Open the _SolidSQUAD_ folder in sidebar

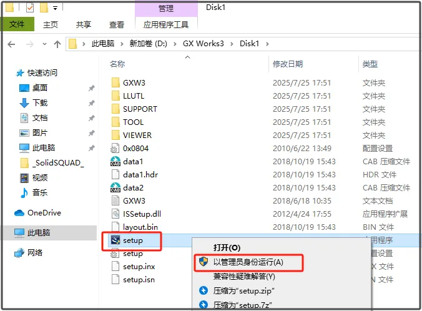tap(59, 163)
